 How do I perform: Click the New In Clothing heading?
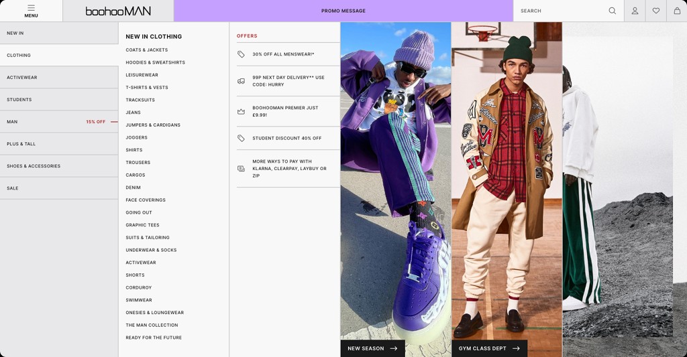coord(154,37)
